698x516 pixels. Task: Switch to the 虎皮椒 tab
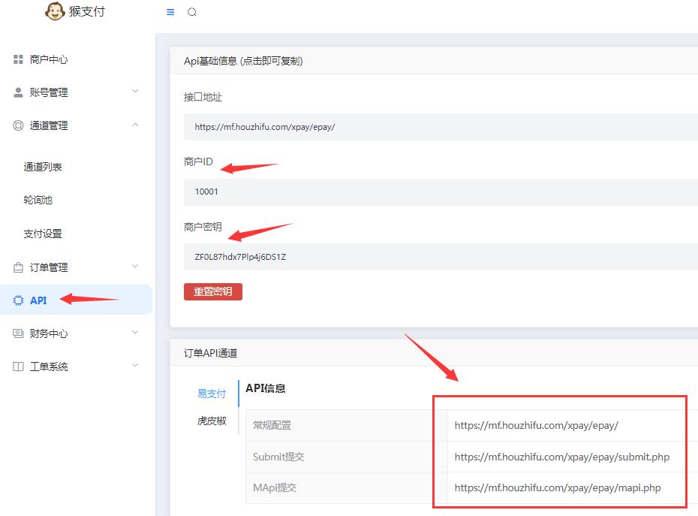212,421
